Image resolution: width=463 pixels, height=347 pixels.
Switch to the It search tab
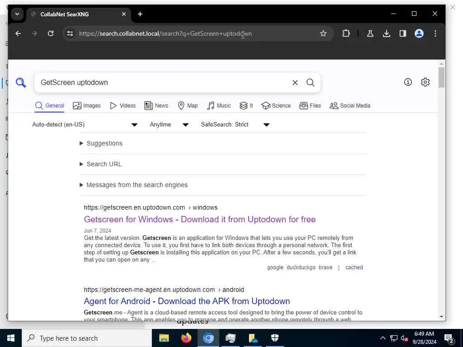coord(246,106)
